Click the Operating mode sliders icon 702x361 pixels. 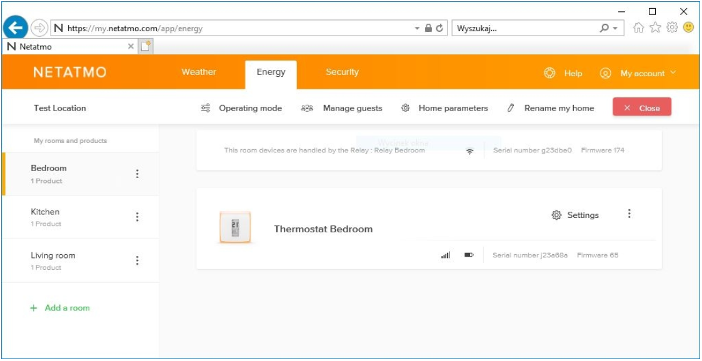(x=206, y=108)
